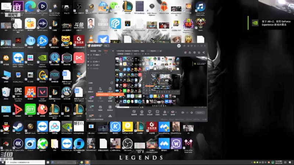
Task: Click edit button next to stream title
Action: click(143, 51)
